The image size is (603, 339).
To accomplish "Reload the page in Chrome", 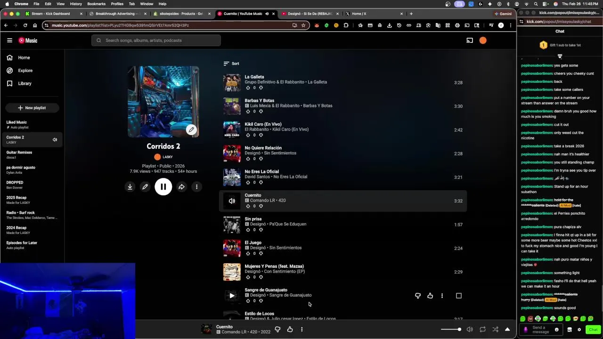I will click(25, 25).
